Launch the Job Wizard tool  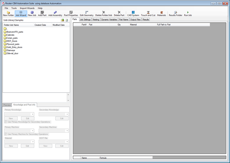[x=21, y=14]
